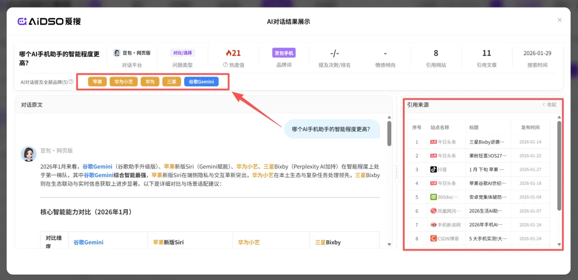Screen dimensions: 578x280
Task: Open source titled 5大手机实测!大
Action: [x=488, y=239]
